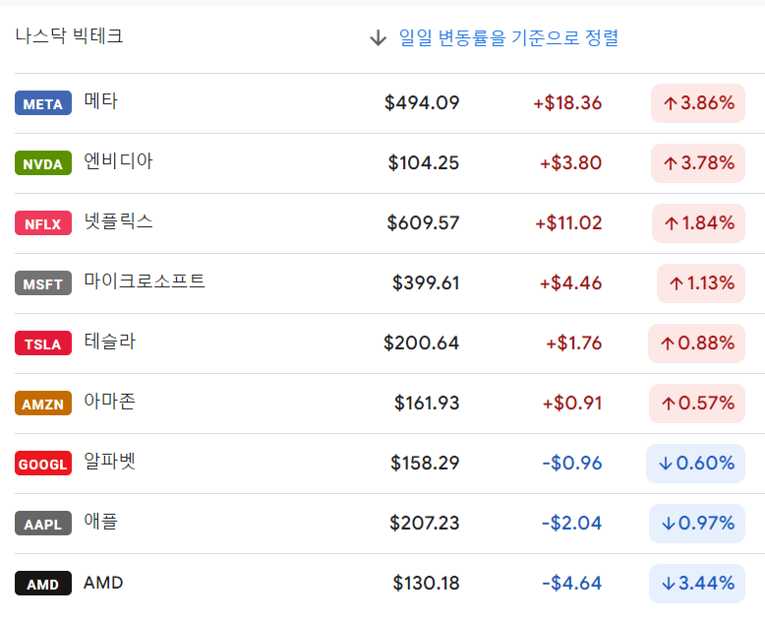Click the sort direction arrow icon

[378, 37]
